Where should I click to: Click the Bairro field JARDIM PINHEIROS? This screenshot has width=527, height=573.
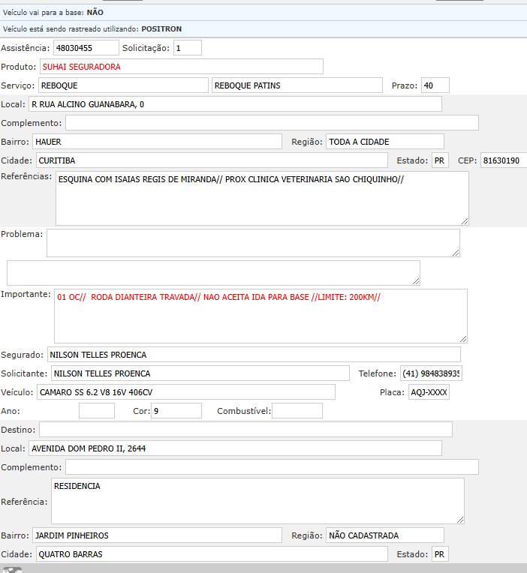157,535
